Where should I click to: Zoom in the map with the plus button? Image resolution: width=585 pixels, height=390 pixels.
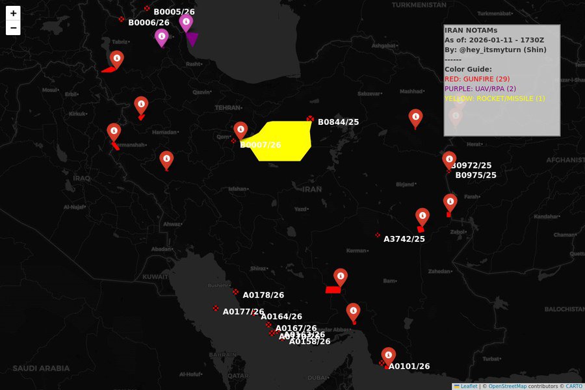pos(13,14)
